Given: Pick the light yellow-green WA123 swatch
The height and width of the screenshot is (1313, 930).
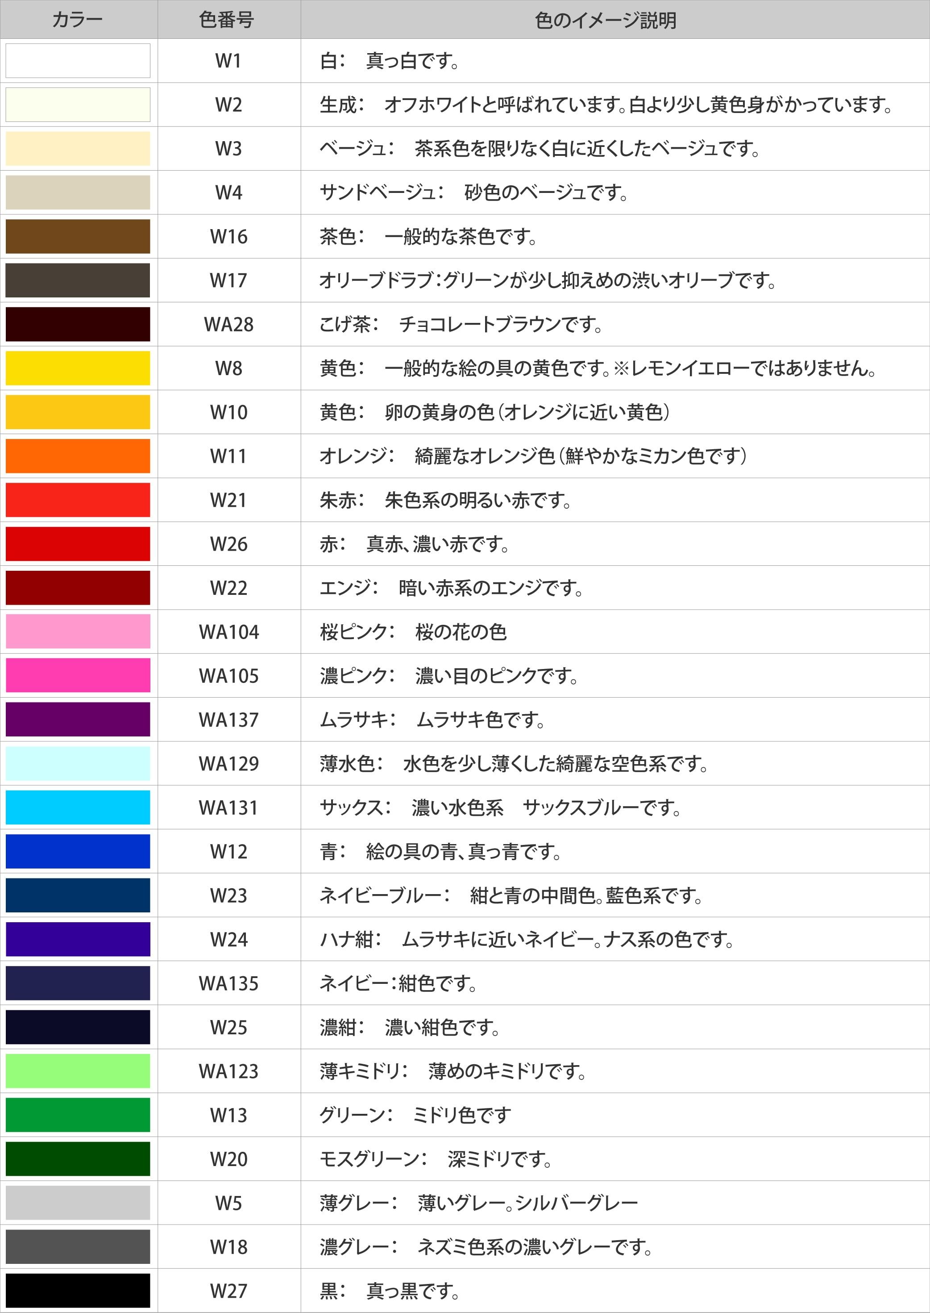Looking at the screenshot, I should pos(78,1070).
